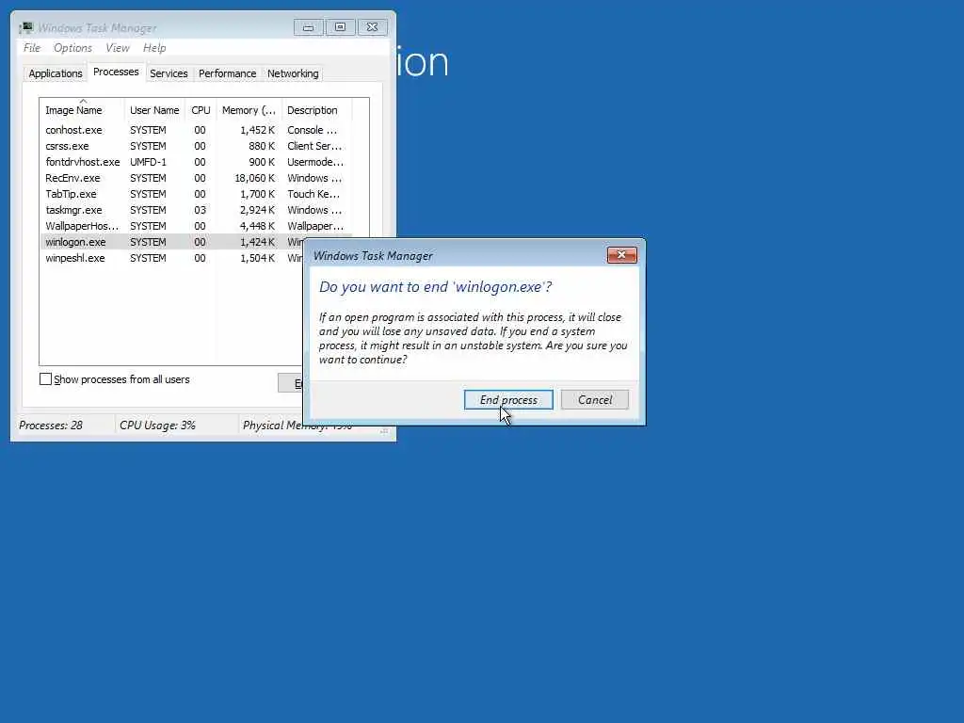Open the Options menu
The height and width of the screenshot is (723, 964).
point(72,48)
